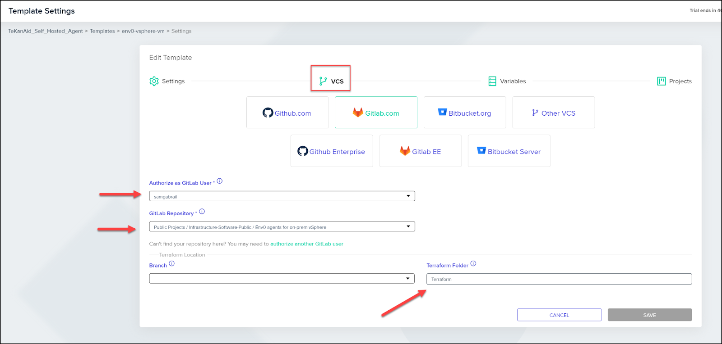
Task: Click the Settings breadcrumb entry
Action: coord(181,31)
